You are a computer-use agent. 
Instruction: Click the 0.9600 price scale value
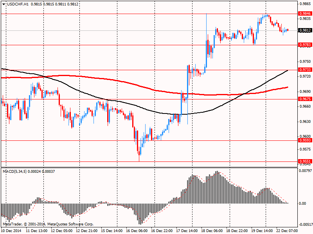[305, 136]
